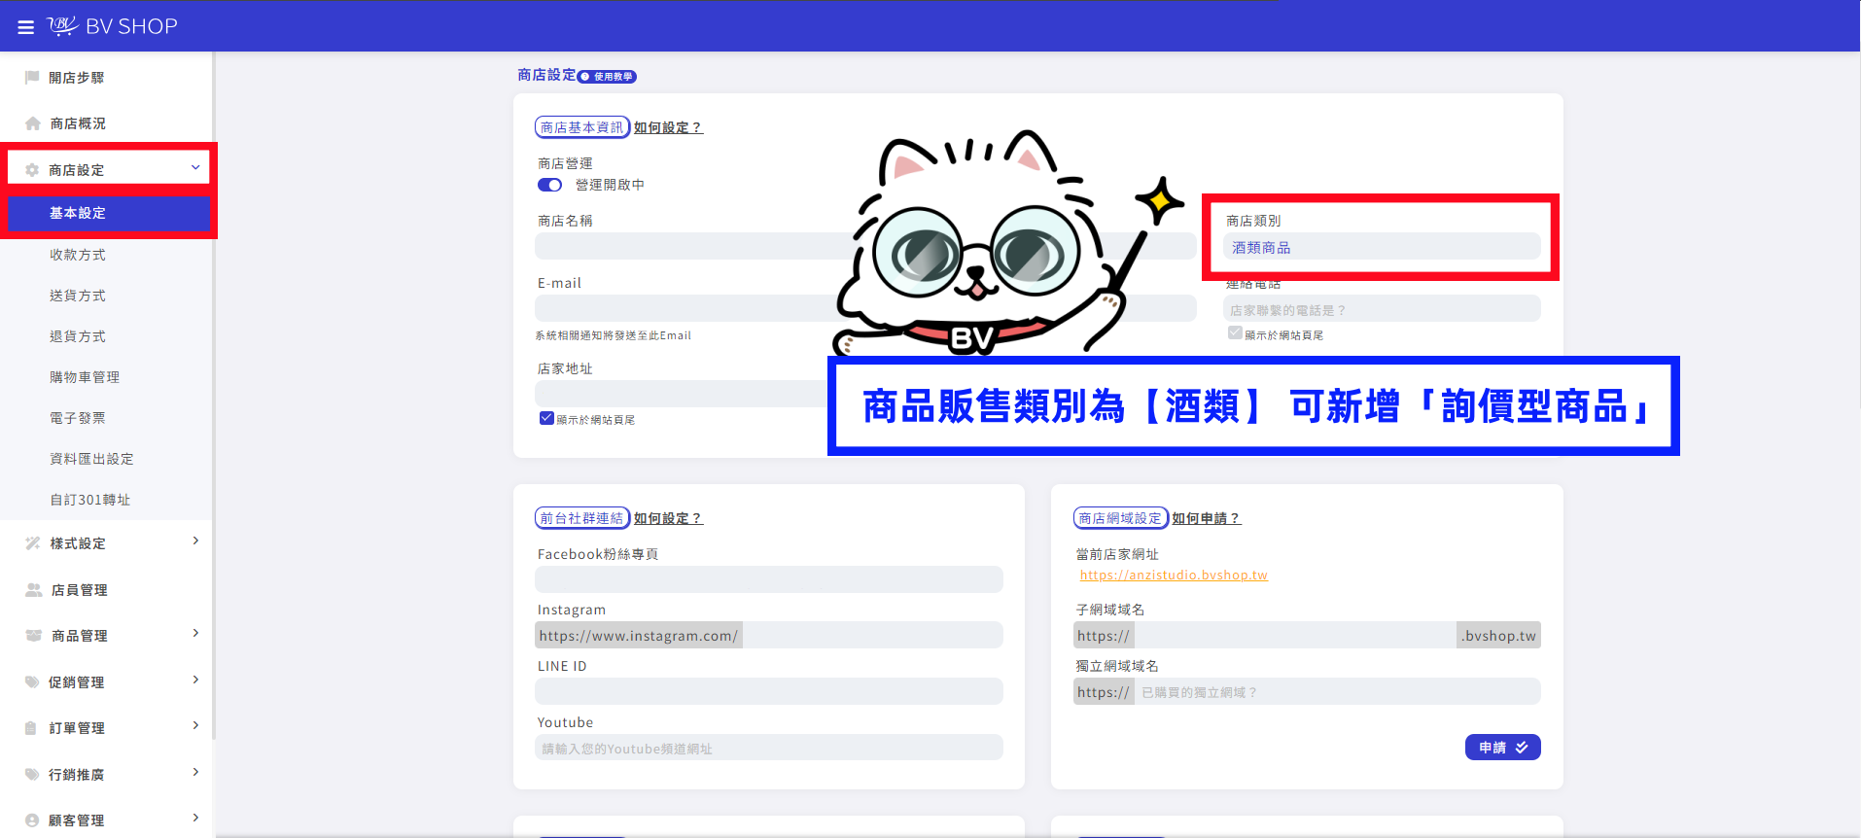Open 如何設定? link beside 商店基本資訊
Image resolution: width=1861 pixels, height=838 pixels.
[668, 127]
